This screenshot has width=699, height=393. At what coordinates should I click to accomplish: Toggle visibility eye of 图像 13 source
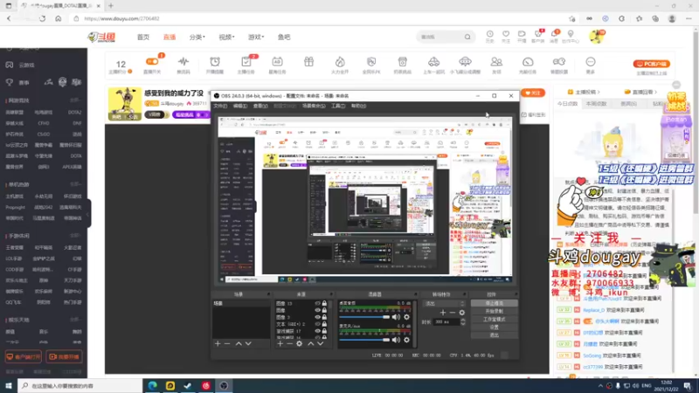(317, 303)
